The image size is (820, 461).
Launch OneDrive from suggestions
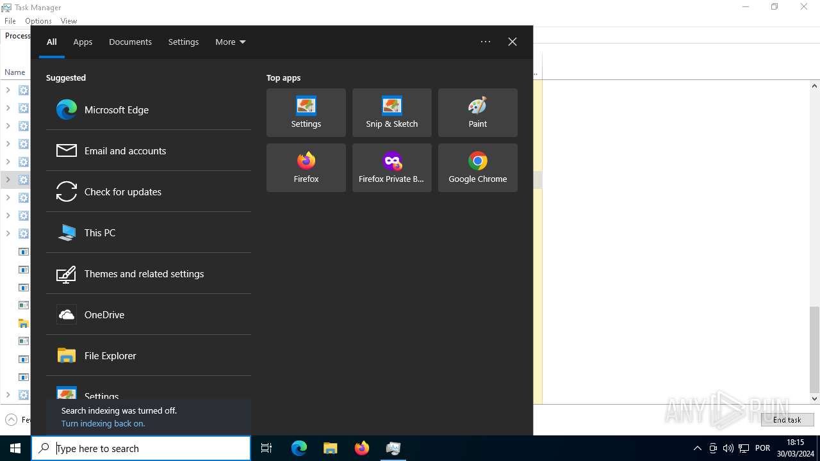[x=148, y=314]
